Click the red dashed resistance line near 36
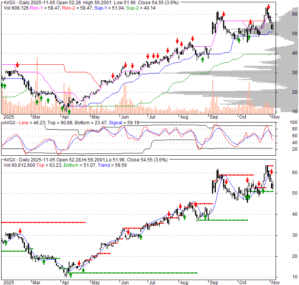299x285 pixels. (43, 222)
